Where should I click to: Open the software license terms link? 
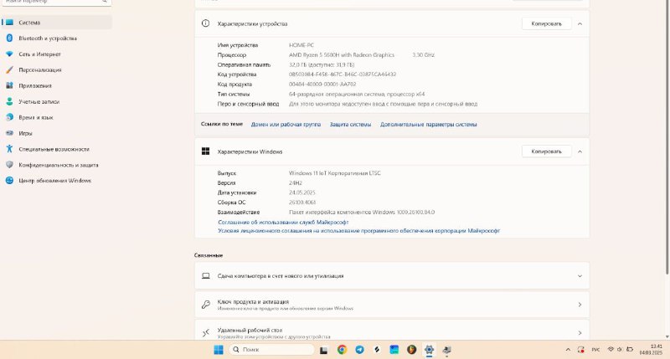[x=359, y=230]
